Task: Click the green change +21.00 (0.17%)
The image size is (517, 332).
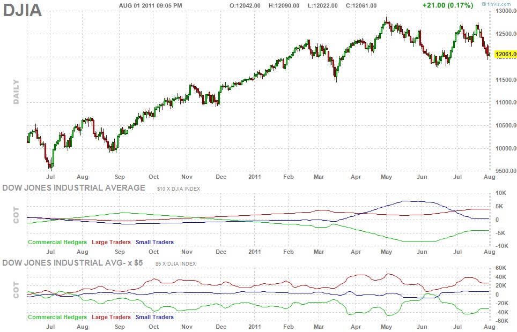Action: click(448, 5)
